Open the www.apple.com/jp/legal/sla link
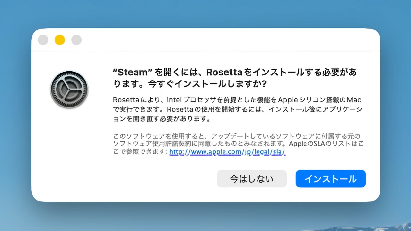The width and height of the screenshot is (411, 231). (227, 152)
